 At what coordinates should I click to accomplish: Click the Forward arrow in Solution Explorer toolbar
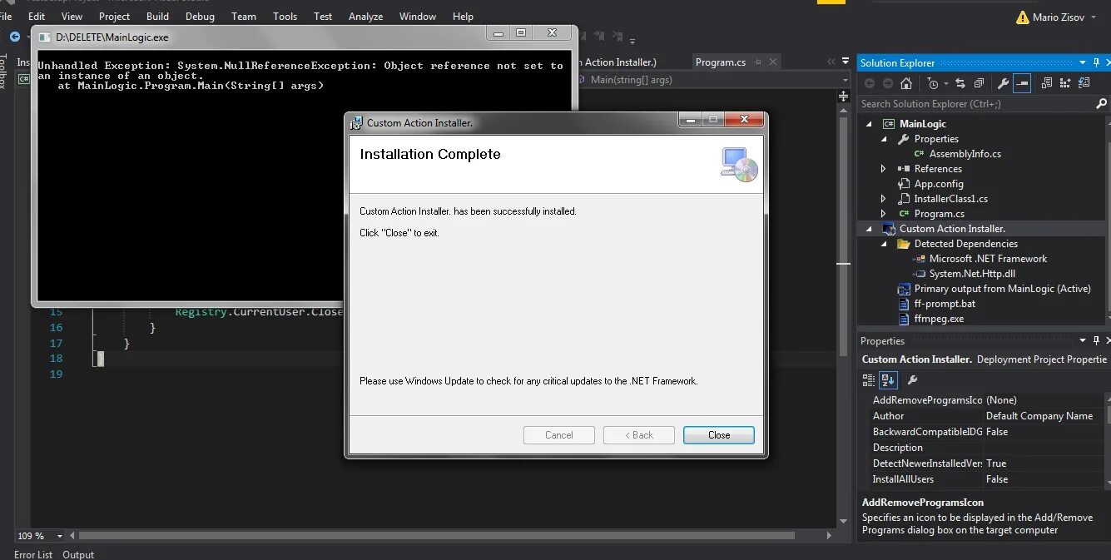[x=888, y=83]
